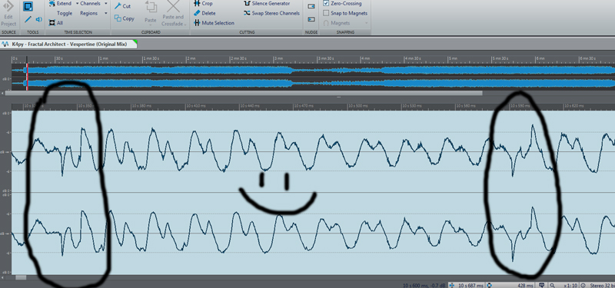Click the Cut clipboard icon
Screen dimensions: 615x288
[x=118, y=6]
